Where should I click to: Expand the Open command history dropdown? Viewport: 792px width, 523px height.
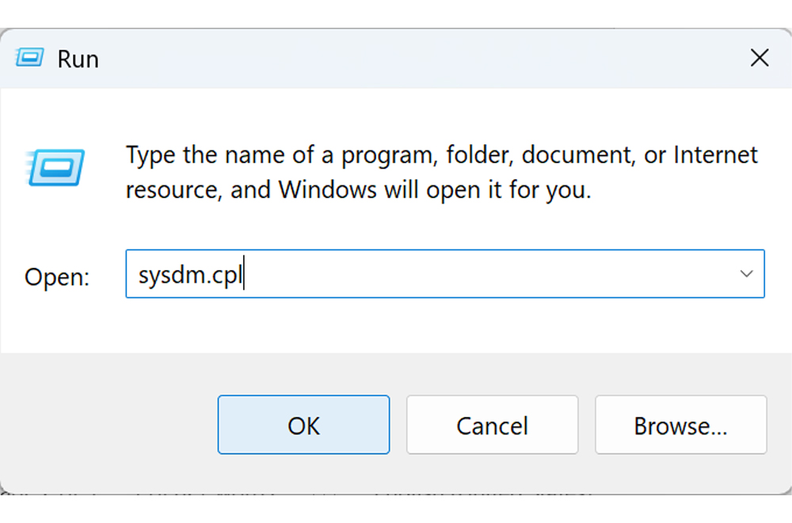pos(746,274)
